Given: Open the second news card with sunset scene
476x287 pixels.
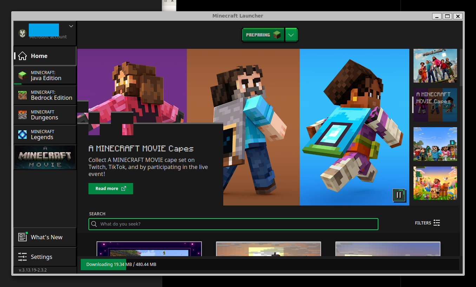Looking at the screenshot, I should point(269,249).
